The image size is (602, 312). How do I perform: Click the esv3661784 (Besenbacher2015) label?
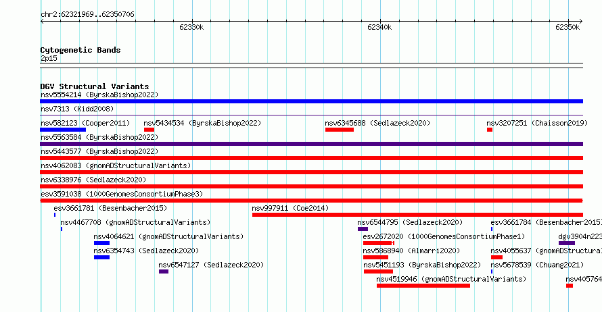click(x=546, y=222)
